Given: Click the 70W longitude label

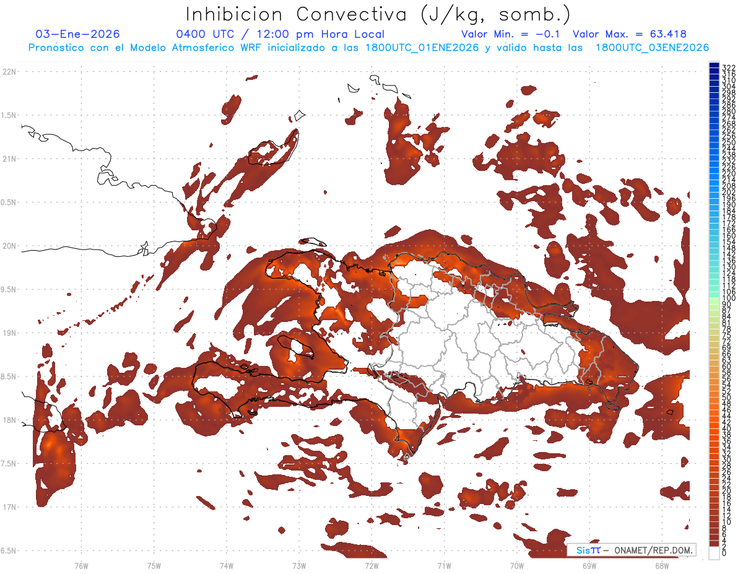Looking at the screenshot, I should (x=517, y=565).
